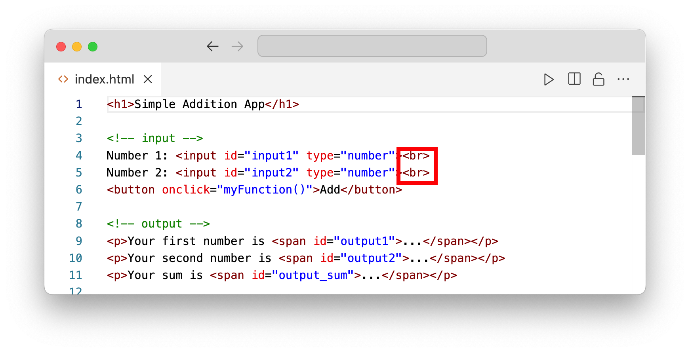Click 'Your second number is' text
690x353 pixels.
tap(200, 258)
